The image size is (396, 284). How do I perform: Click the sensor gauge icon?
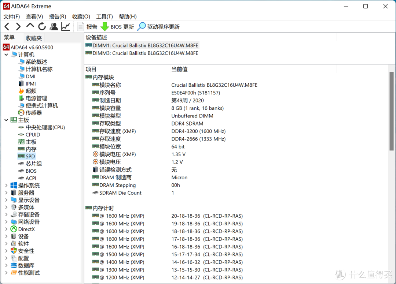tap(21, 113)
